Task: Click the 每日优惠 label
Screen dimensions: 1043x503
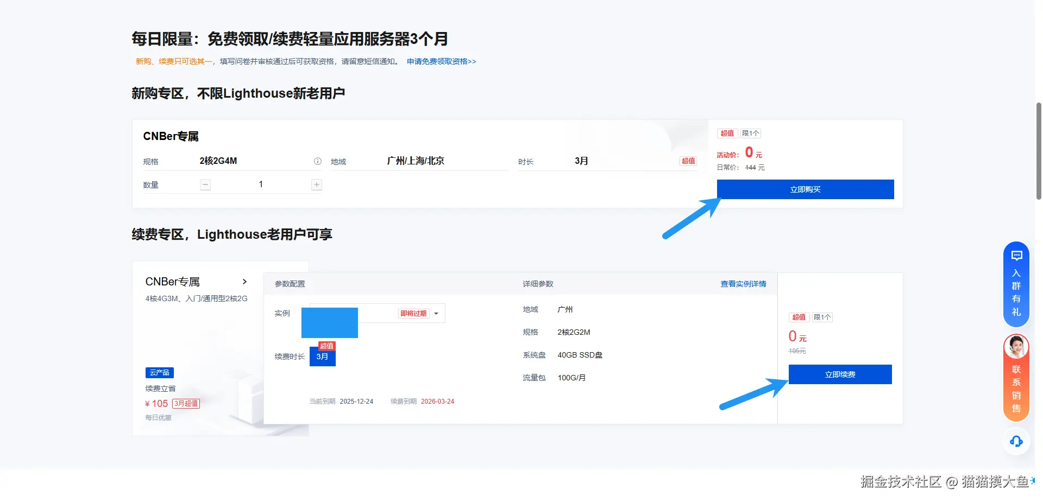Action: click(158, 418)
